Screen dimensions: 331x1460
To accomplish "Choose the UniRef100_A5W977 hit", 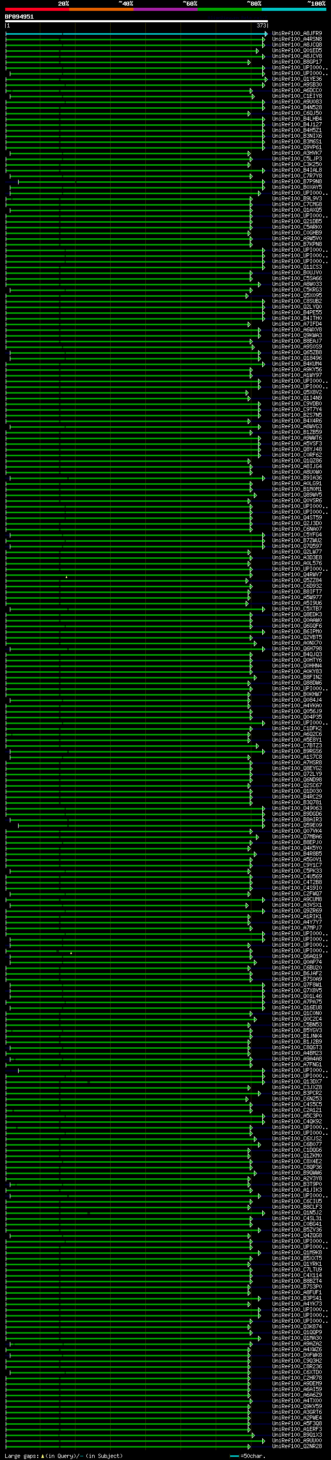I will [296, 597].
